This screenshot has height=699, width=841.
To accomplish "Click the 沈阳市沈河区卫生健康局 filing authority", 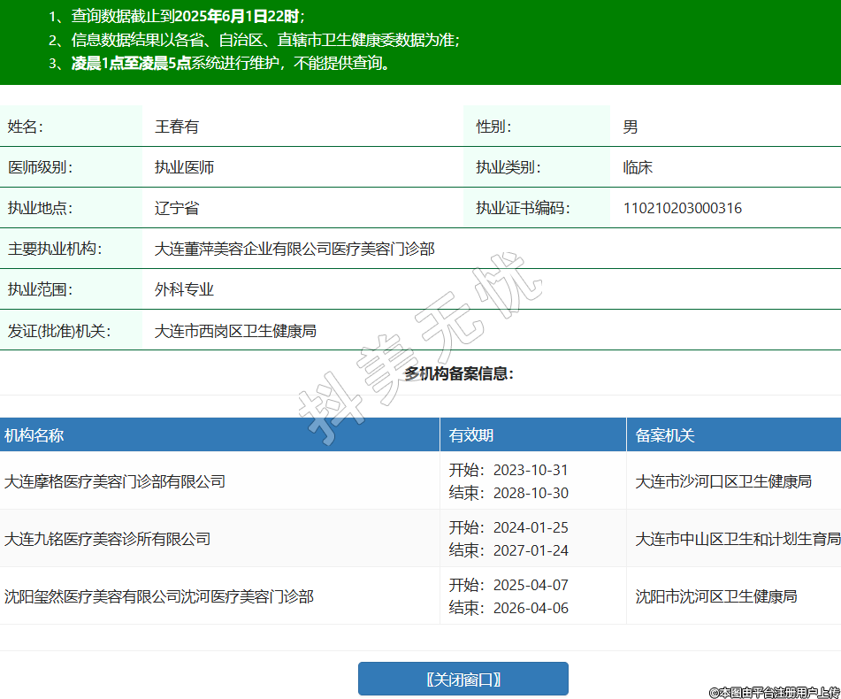I will [x=716, y=596].
